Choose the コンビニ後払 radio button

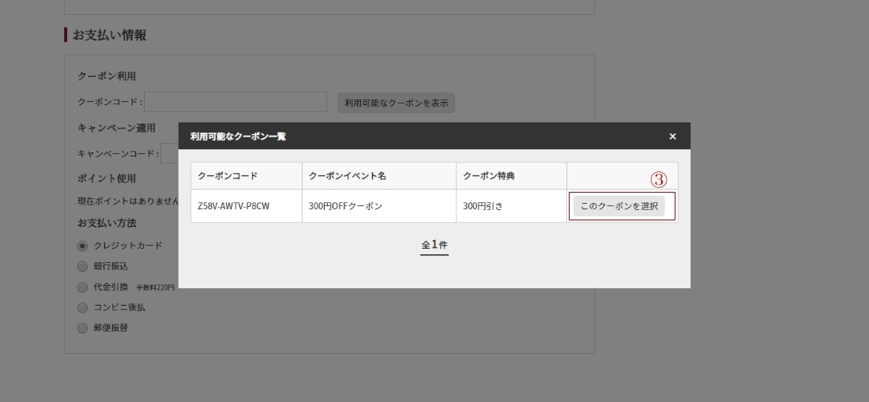(x=83, y=307)
